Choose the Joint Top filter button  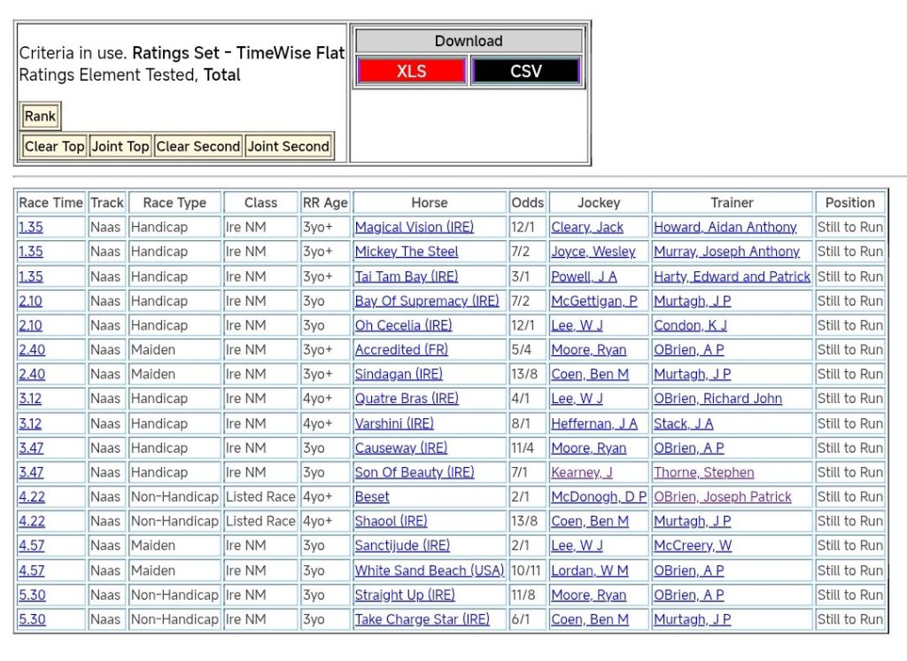(x=120, y=146)
